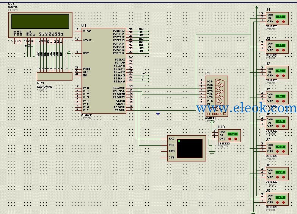This screenshot has width=297, height=214.
Task: Select the green temperature display of U6
Action: coord(281,121)
